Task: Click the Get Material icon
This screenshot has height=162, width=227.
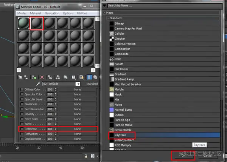Action: (x=20, y=77)
